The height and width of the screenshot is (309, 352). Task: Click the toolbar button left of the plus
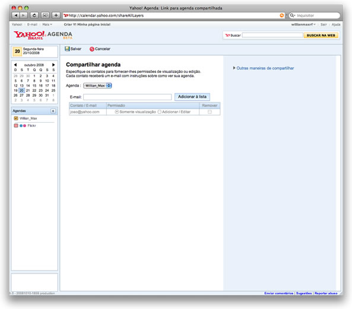coord(45,15)
